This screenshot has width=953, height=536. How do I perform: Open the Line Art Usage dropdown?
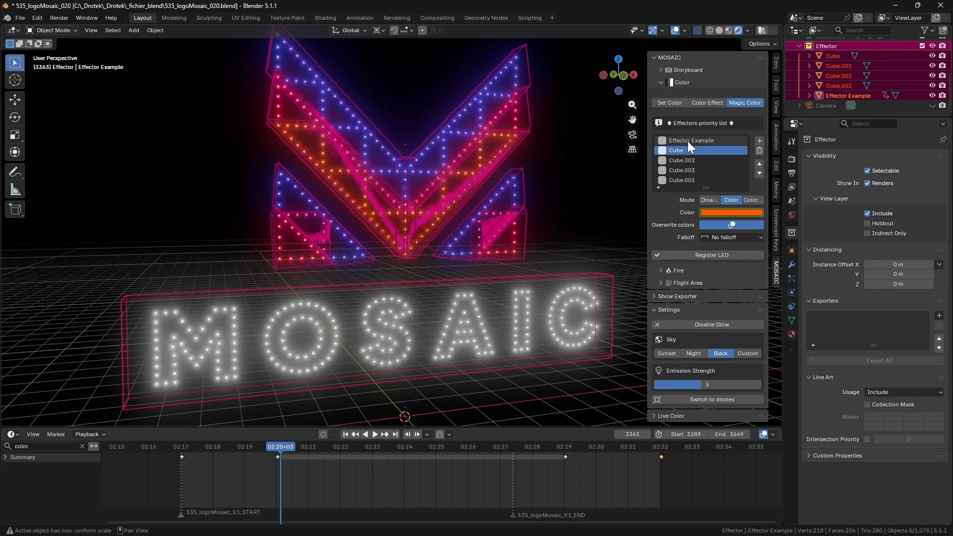(x=904, y=392)
